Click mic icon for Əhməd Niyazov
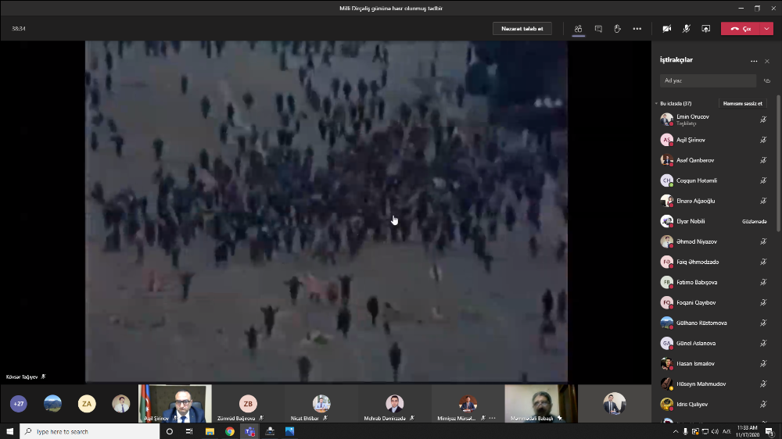782x439 pixels. (x=763, y=241)
